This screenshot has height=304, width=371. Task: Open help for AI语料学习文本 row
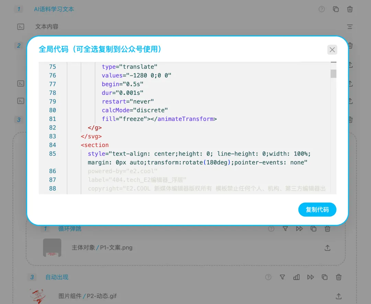322,9
